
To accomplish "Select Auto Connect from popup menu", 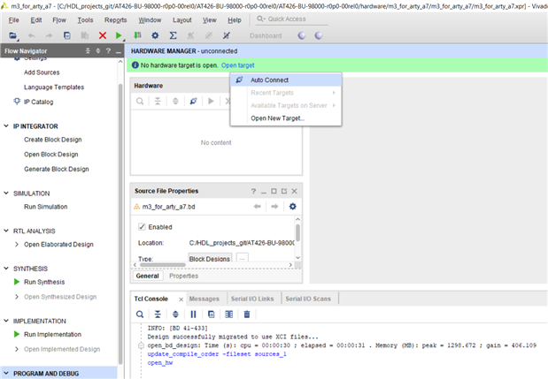I will 269,80.
